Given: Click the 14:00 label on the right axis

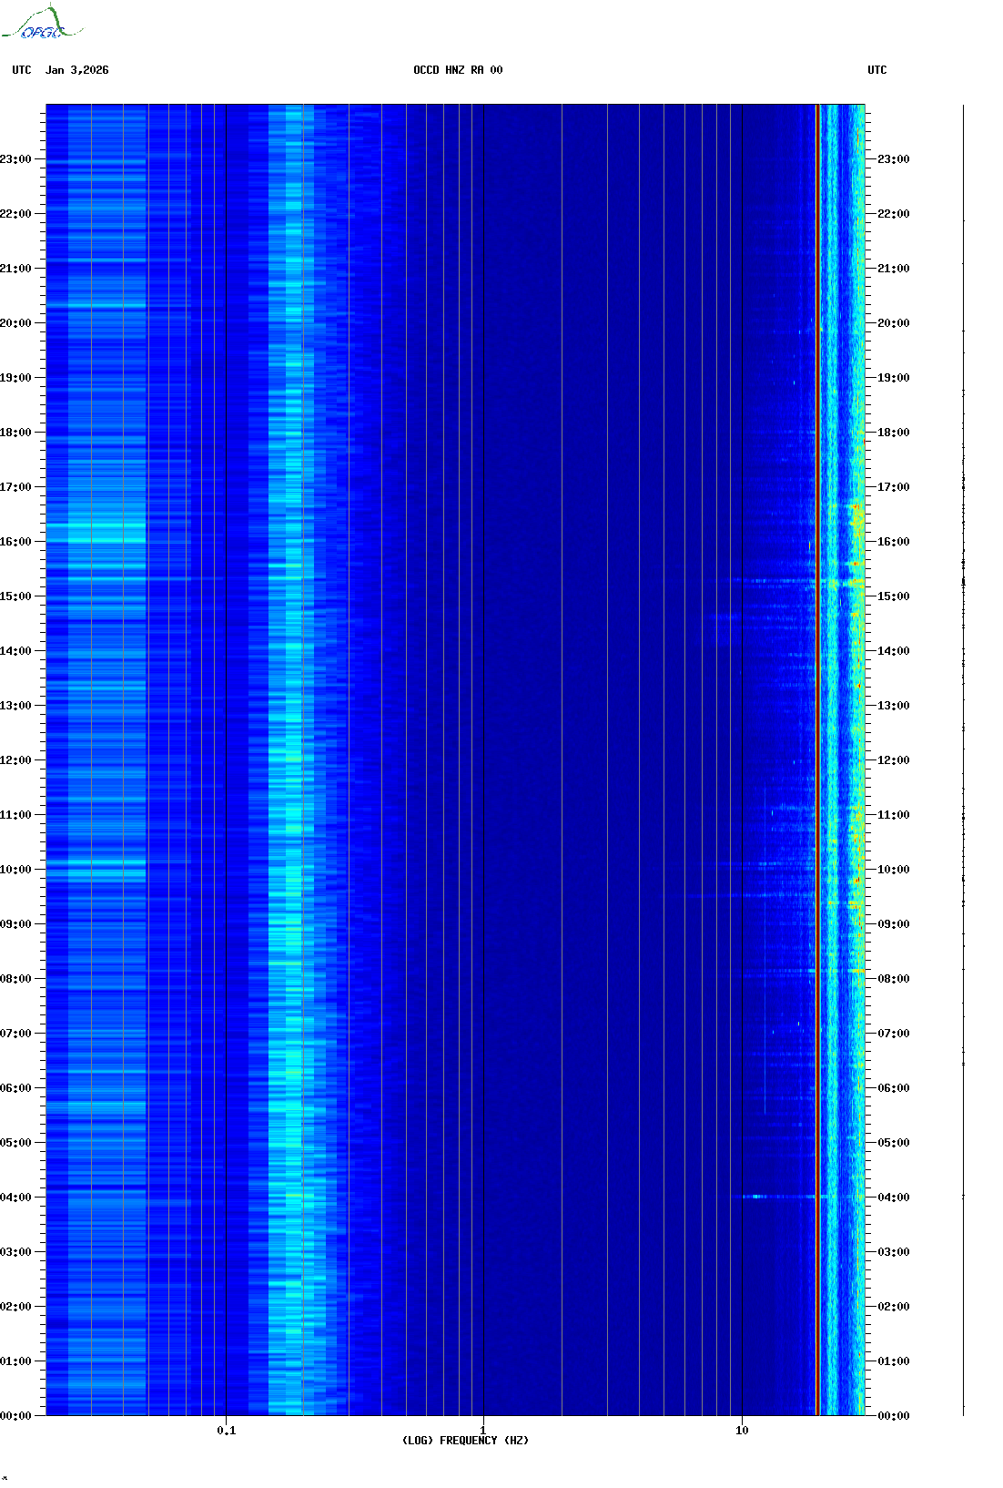Looking at the screenshot, I should (894, 651).
